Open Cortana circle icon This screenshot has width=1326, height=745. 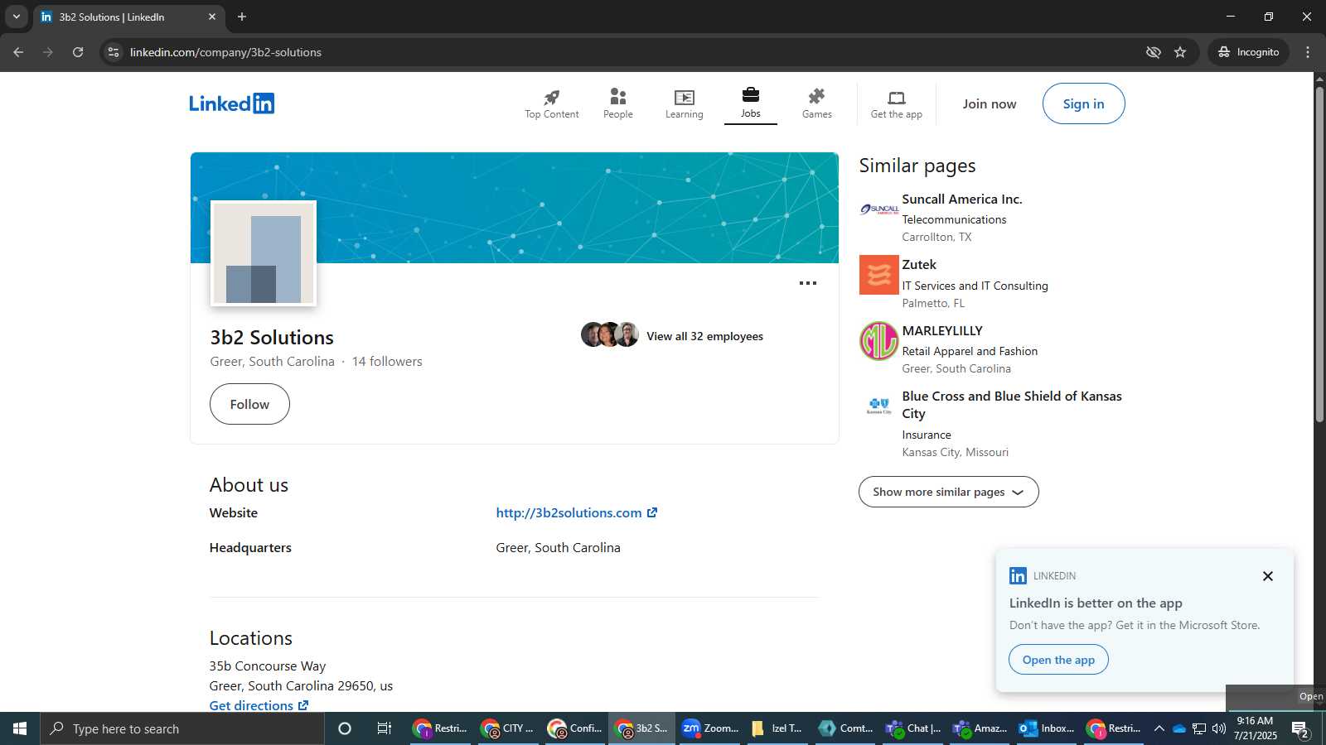point(345,728)
